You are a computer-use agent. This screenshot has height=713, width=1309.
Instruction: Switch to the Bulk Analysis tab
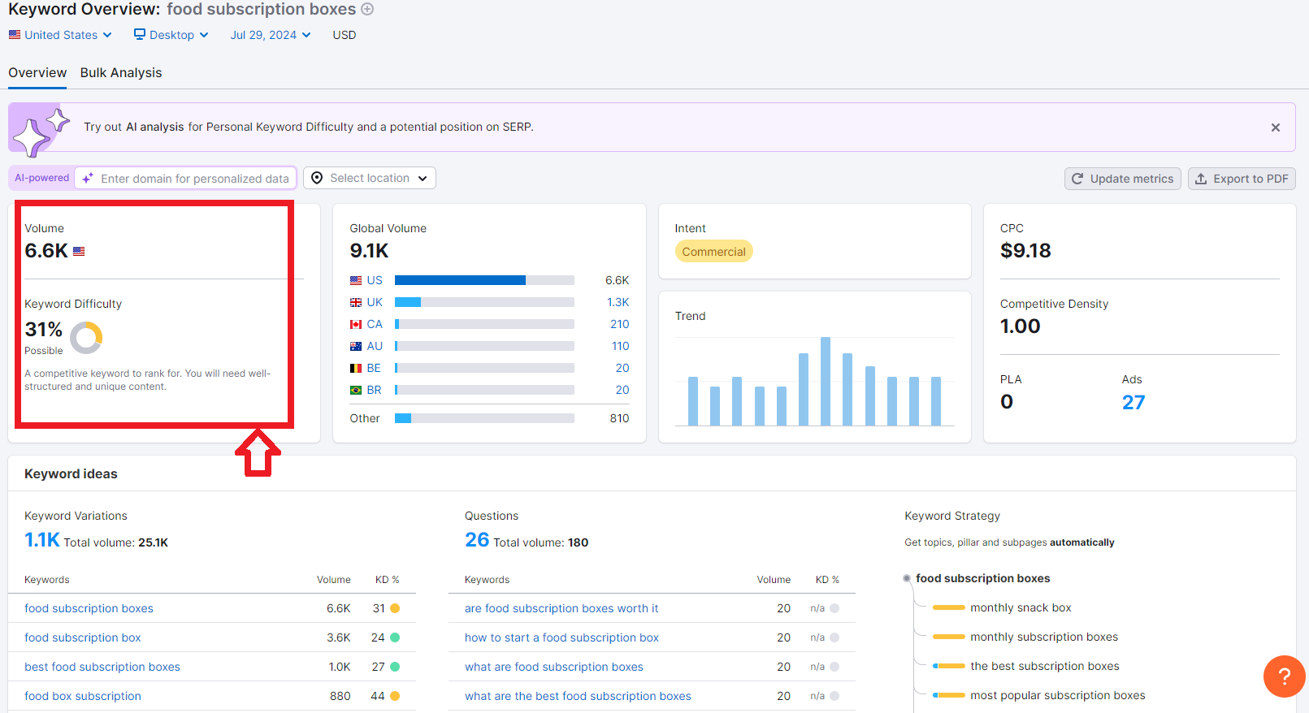pyautogui.click(x=121, y=72)
